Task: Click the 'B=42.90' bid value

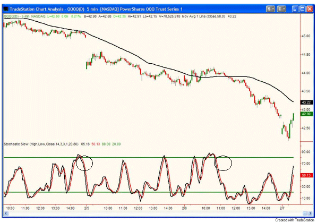Action: tap(90, 16)
